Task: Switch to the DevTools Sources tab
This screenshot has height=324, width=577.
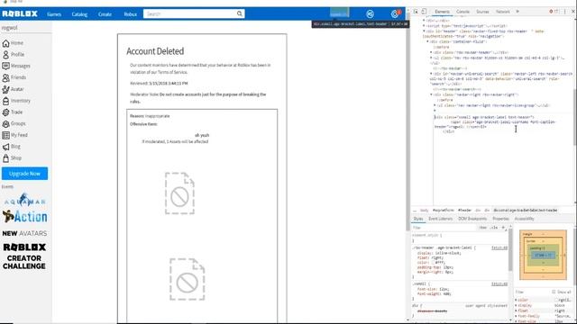Action: point(482,12)
